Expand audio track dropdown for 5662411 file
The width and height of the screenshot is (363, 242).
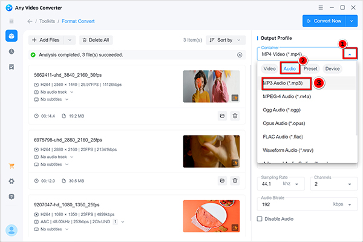pos(72,92)
